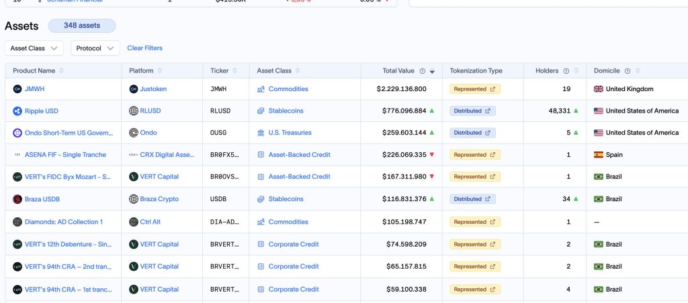Show Total Value info tooltip icon
This screenshot has width=688, height=303.
422,71
